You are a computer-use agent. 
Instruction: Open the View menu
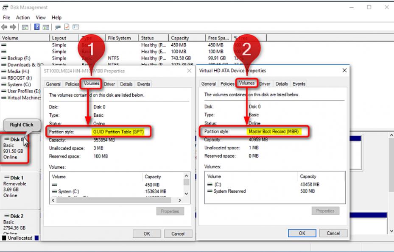pyautogui.click(x=41, y=17)
